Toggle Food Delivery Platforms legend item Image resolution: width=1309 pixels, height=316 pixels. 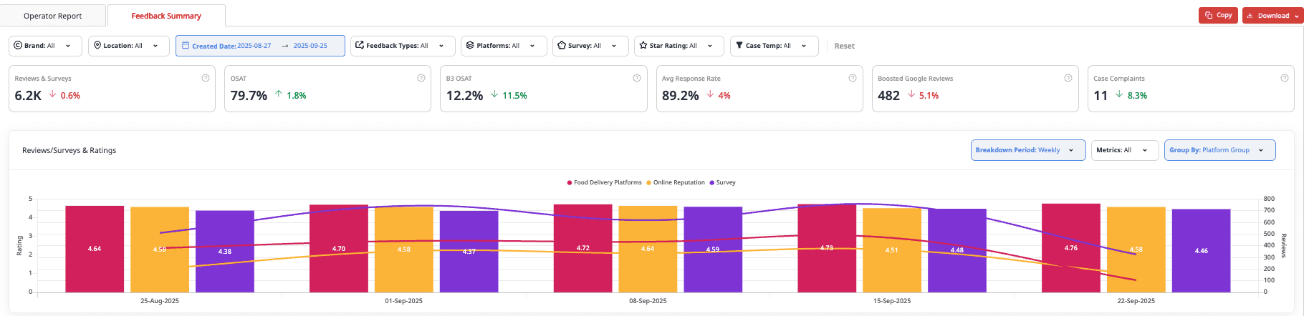coord(604,182)
